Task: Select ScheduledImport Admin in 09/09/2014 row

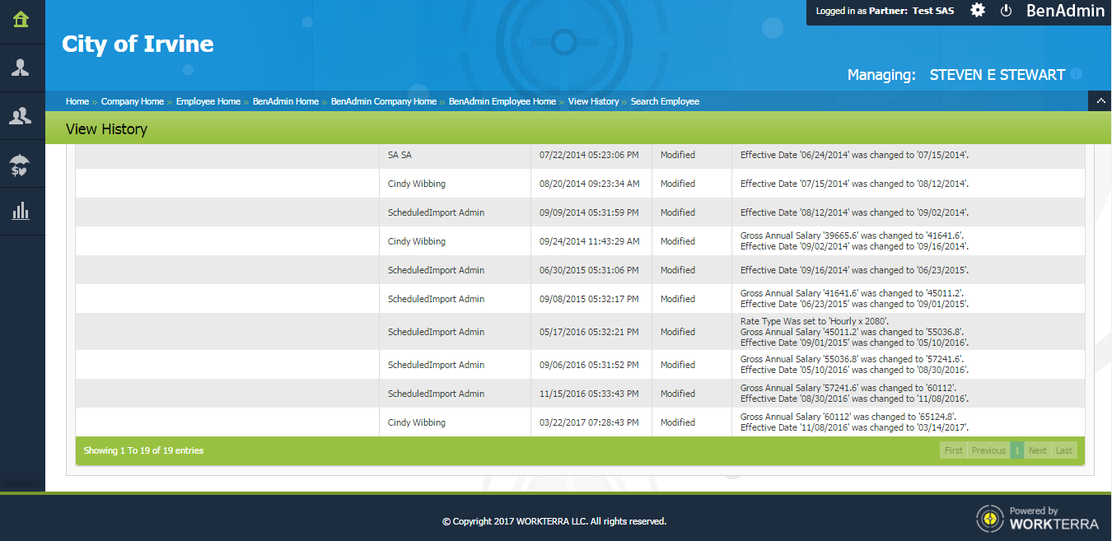Action: point(436,212)
